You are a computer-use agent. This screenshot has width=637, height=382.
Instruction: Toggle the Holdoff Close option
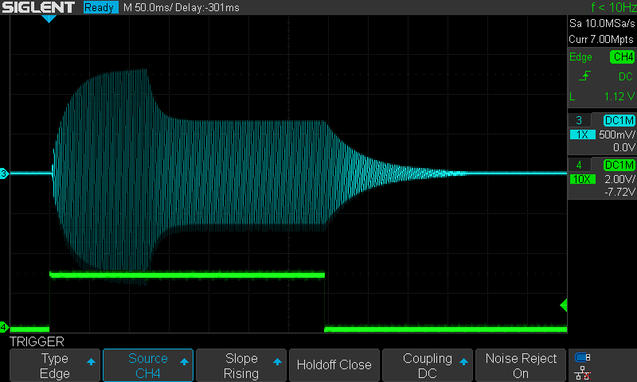pos(334,365)
